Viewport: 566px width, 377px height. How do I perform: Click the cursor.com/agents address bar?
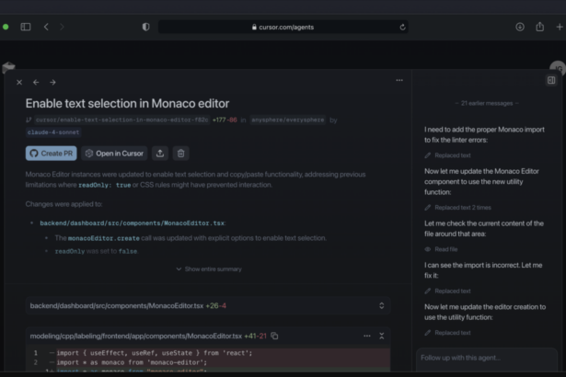[283, 27]
